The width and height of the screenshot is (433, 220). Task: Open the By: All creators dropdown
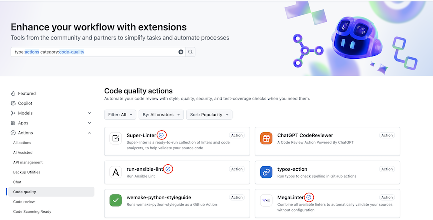pos(161,115)
